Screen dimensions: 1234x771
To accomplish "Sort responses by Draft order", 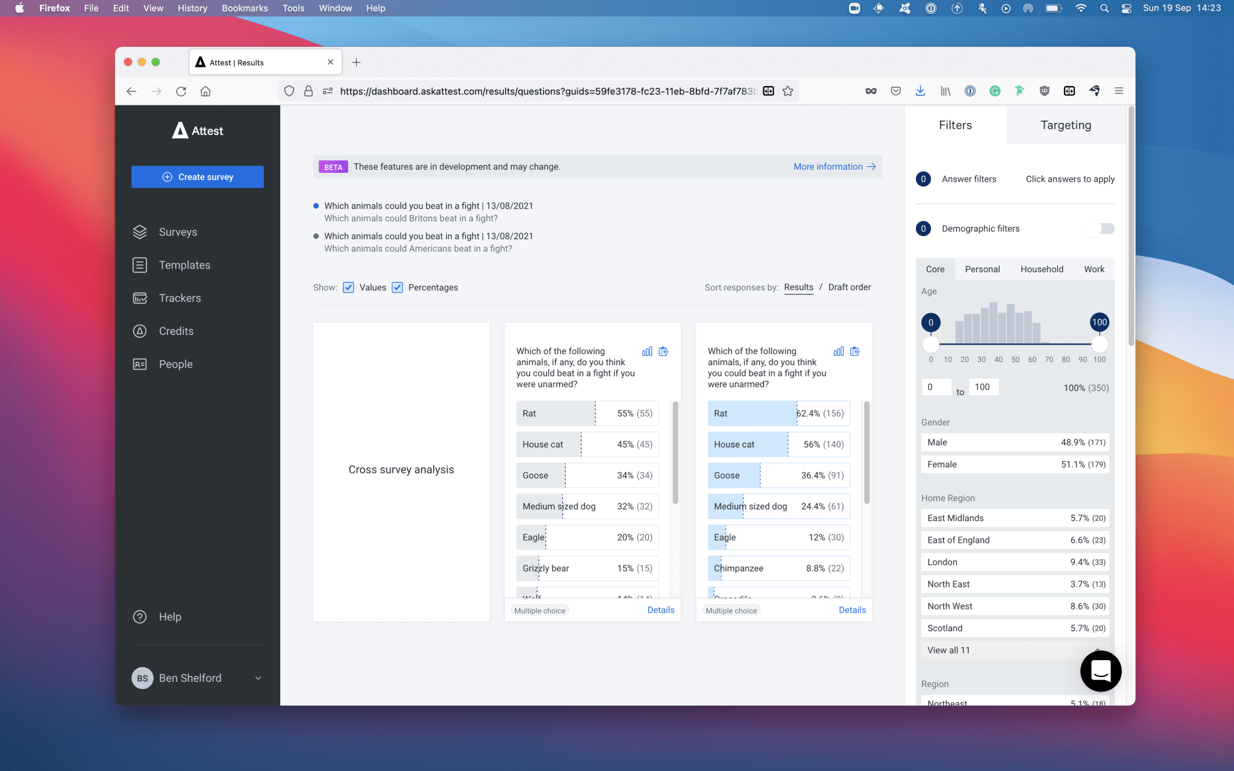I will point(849,287).
